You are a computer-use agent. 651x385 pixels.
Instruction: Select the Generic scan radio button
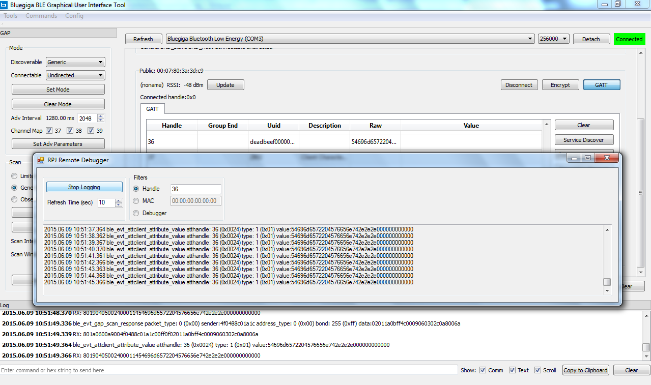[x=14, y=188]
